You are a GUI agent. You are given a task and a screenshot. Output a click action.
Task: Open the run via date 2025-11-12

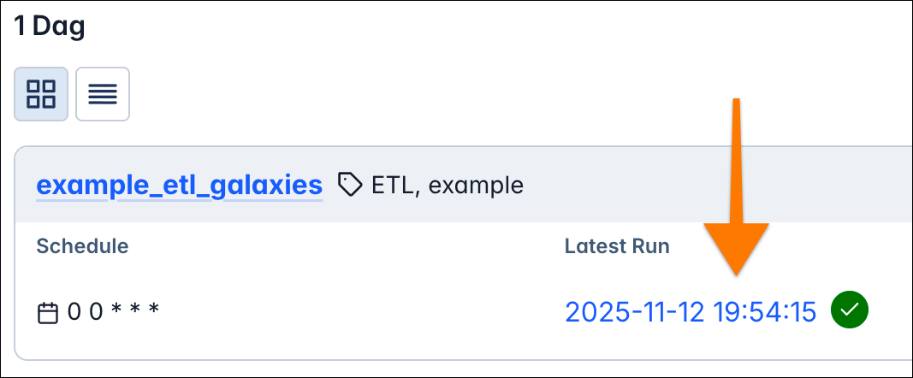pyautogui.click(x=632, y=312)
